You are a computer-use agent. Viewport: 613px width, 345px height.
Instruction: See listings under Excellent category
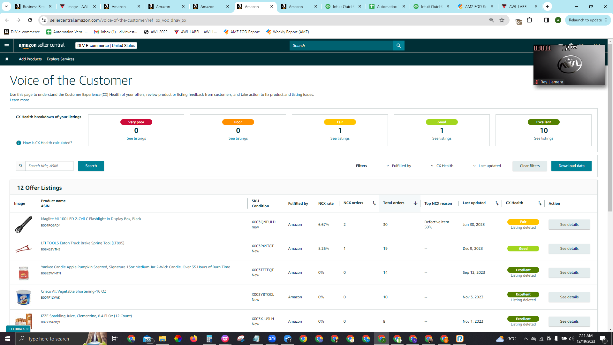point(544,138)
